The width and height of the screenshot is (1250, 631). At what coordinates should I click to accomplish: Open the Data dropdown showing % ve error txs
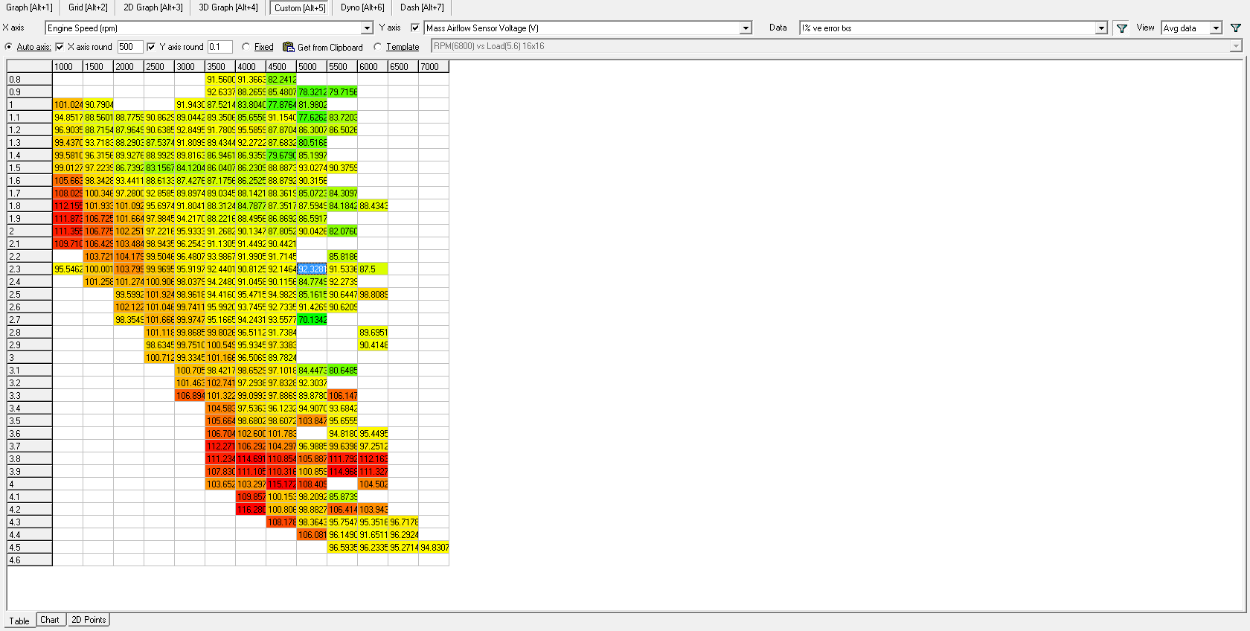tap(1101, 28)
